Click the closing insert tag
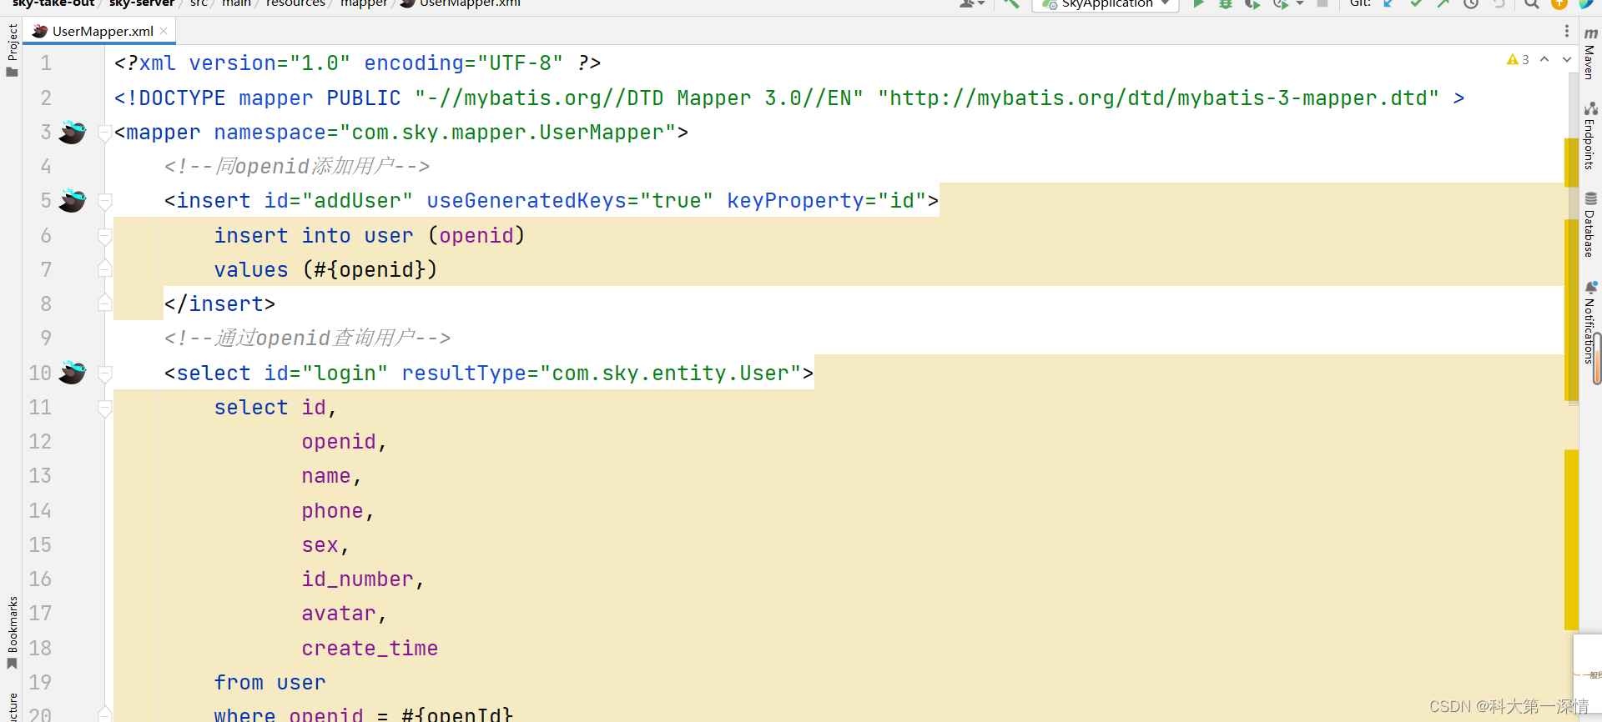1602x722 pixels. click(219, 303)
